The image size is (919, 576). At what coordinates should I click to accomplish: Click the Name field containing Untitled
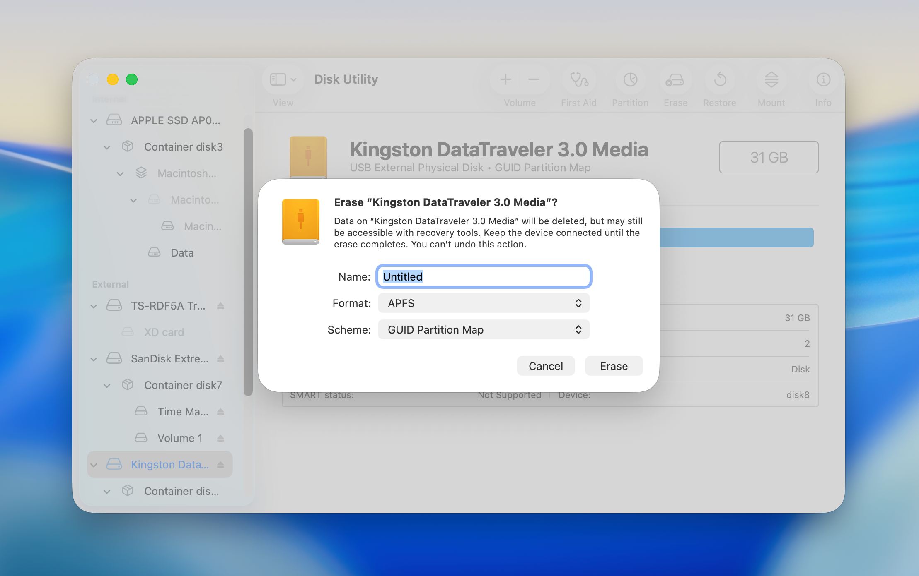pyautogui.click(x=484, y=276)
